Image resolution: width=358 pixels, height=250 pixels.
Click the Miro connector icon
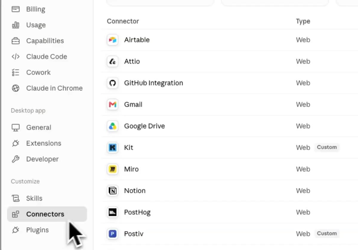click(112, 169)
